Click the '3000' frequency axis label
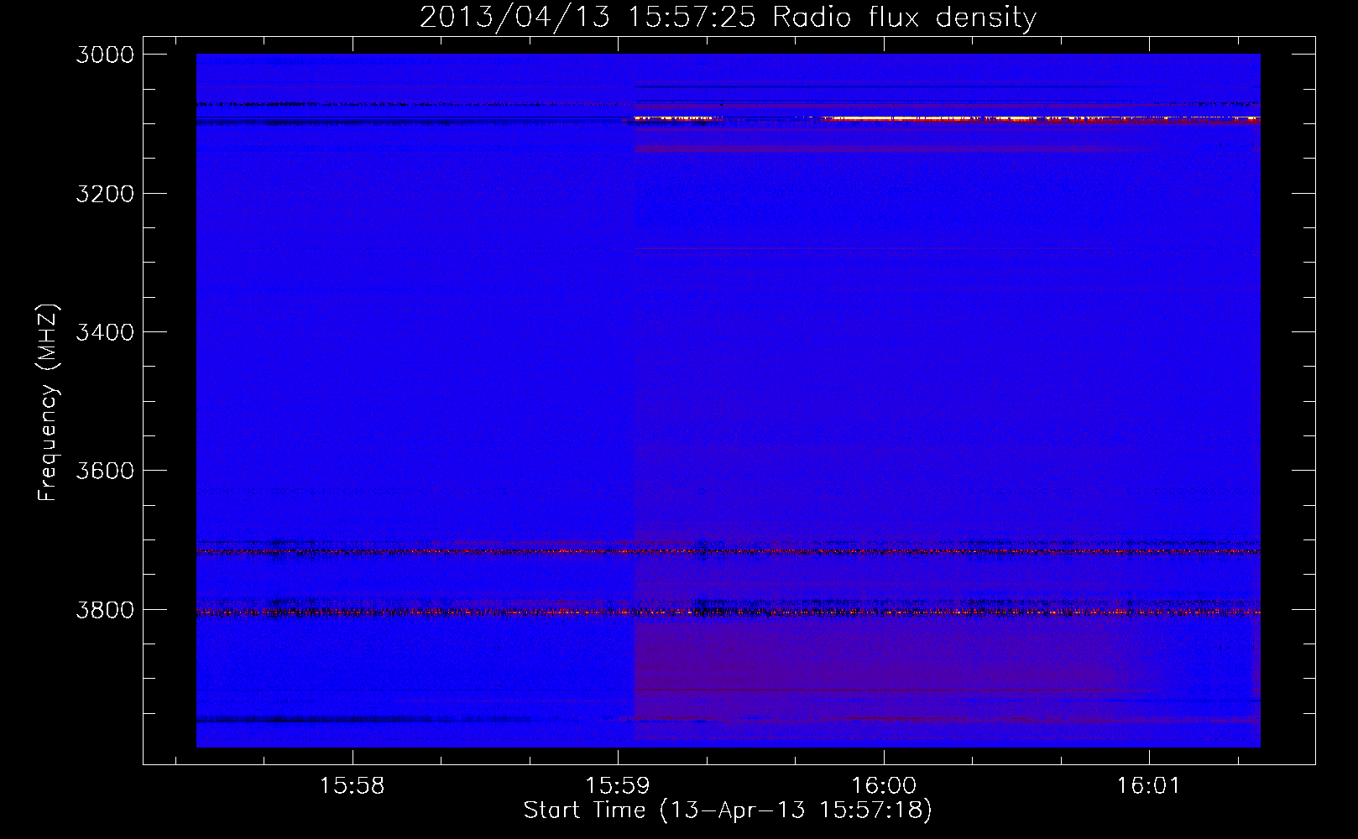Screen dimensions: 1358x839 [x=105, y=55]
